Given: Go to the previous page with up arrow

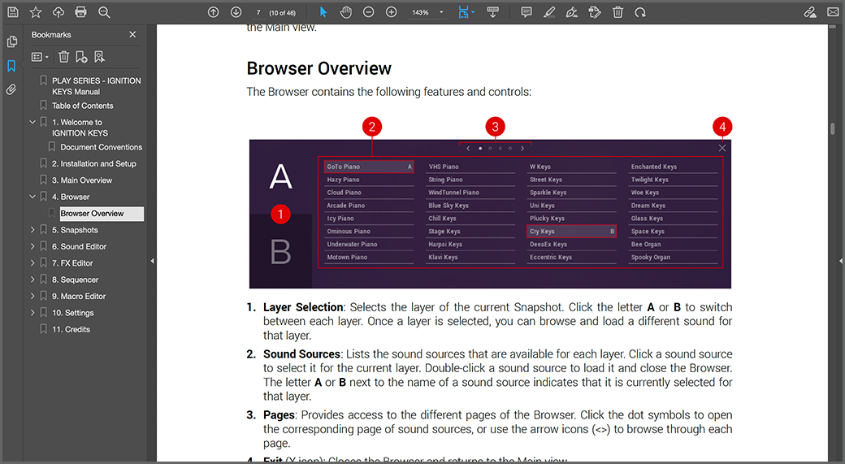Looking at the screenshot, I should 214,12.
